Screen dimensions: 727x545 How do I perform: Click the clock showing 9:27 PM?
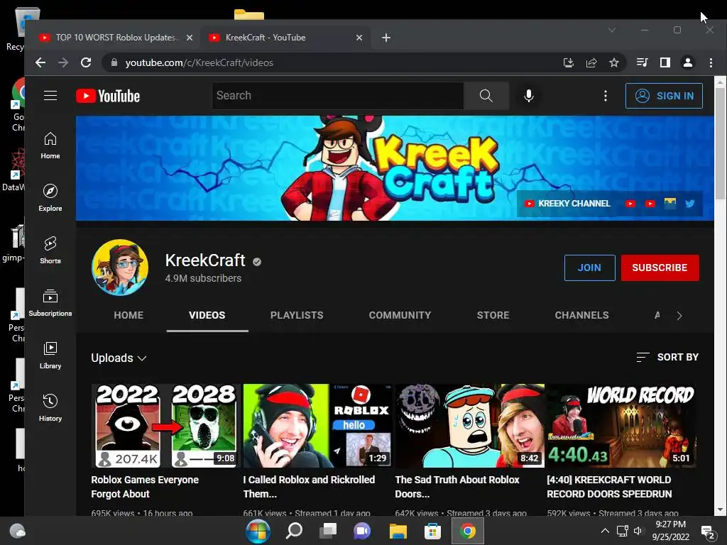pyautogui.click(x=670, y=524)
